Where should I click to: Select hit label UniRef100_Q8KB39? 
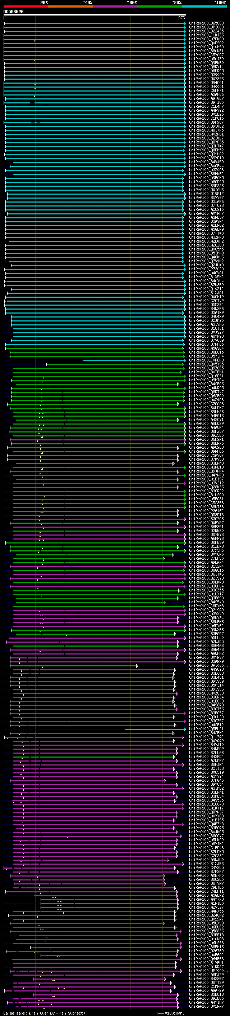coord(206,542)
